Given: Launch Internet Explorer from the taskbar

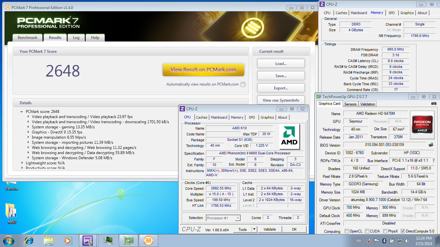Looking at the screenshot, I should (29, 240).
